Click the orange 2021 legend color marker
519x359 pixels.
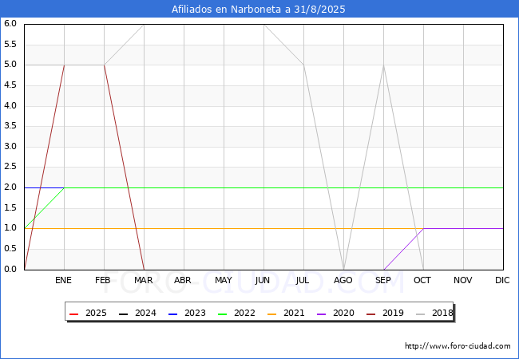point(273,314)
